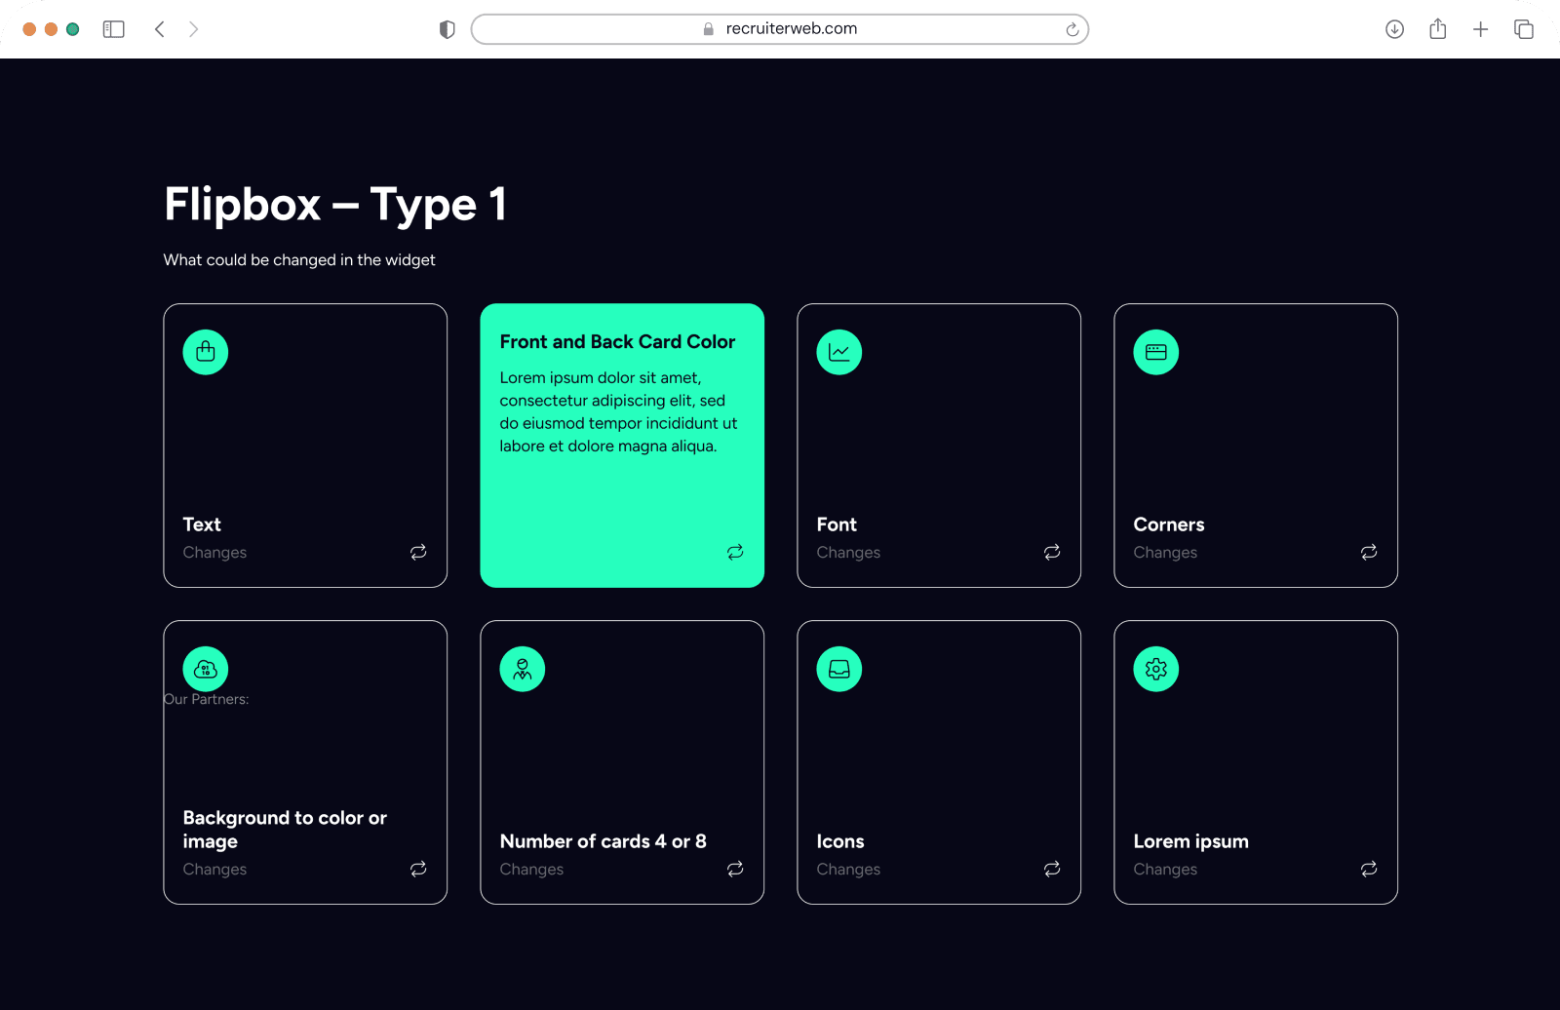Flip the Font card with rotate arrows

pos(1052,552)
